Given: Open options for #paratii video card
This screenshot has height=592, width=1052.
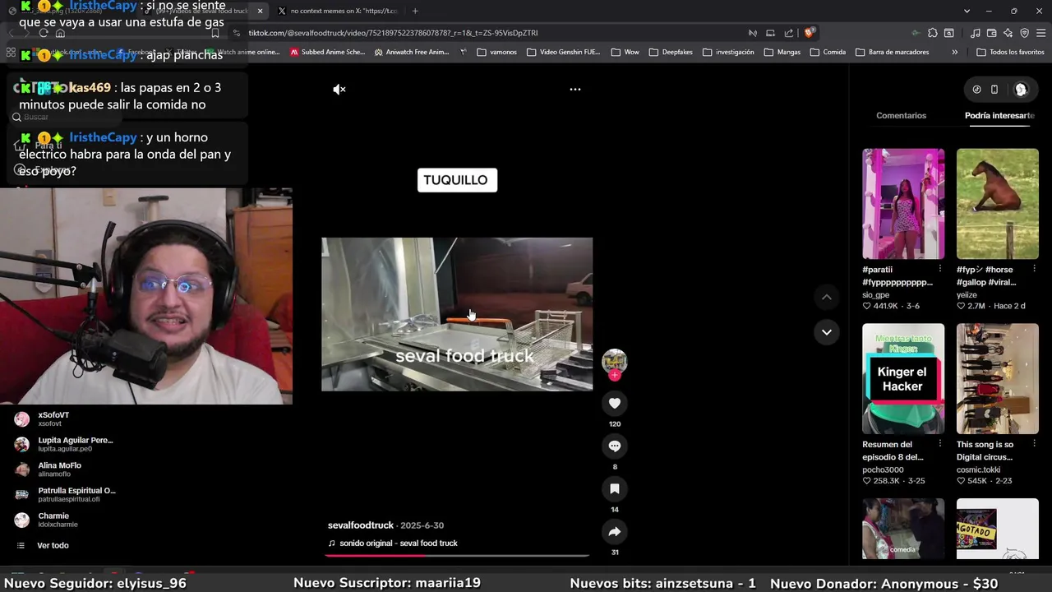Looking at the screenshot, I should (x=940, y=269).
